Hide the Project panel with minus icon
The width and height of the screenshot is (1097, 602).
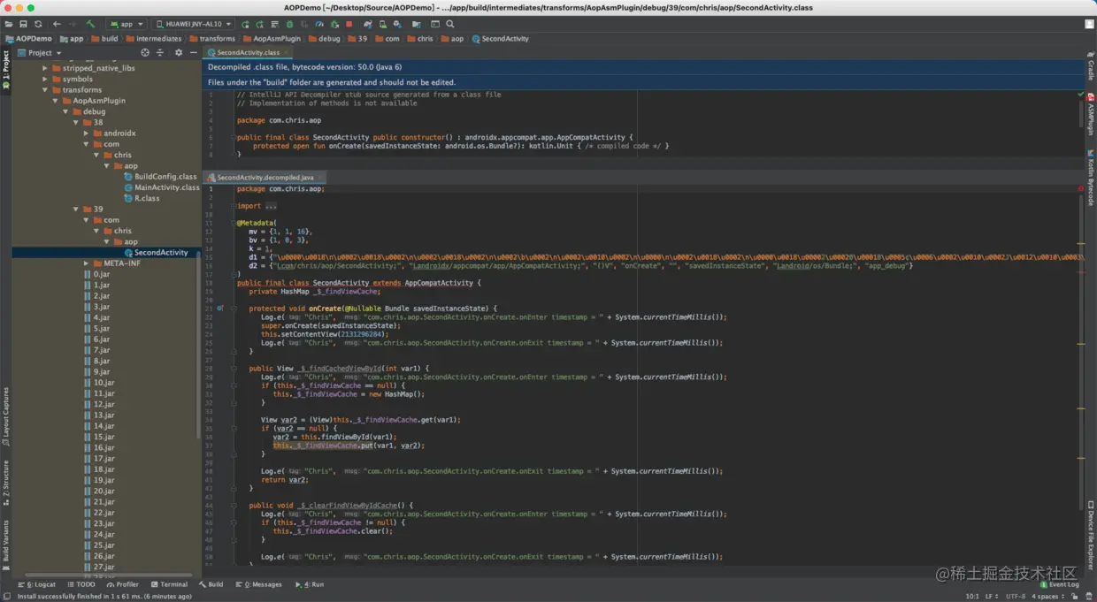pyautogui.click(x=192, y=52)
